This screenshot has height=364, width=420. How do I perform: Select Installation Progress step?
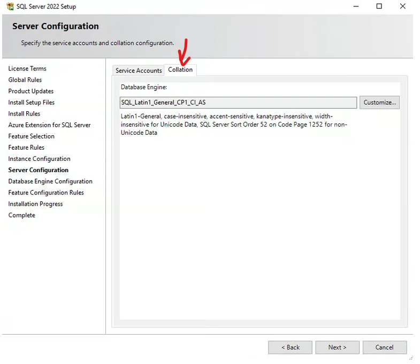point(35,204)
